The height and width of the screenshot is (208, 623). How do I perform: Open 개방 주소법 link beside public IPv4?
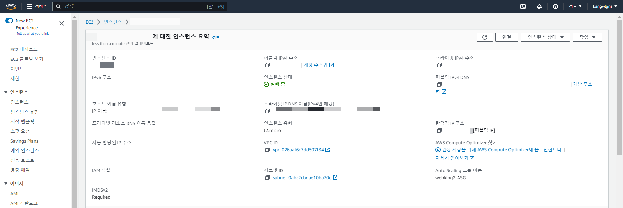tap(319, 65)
